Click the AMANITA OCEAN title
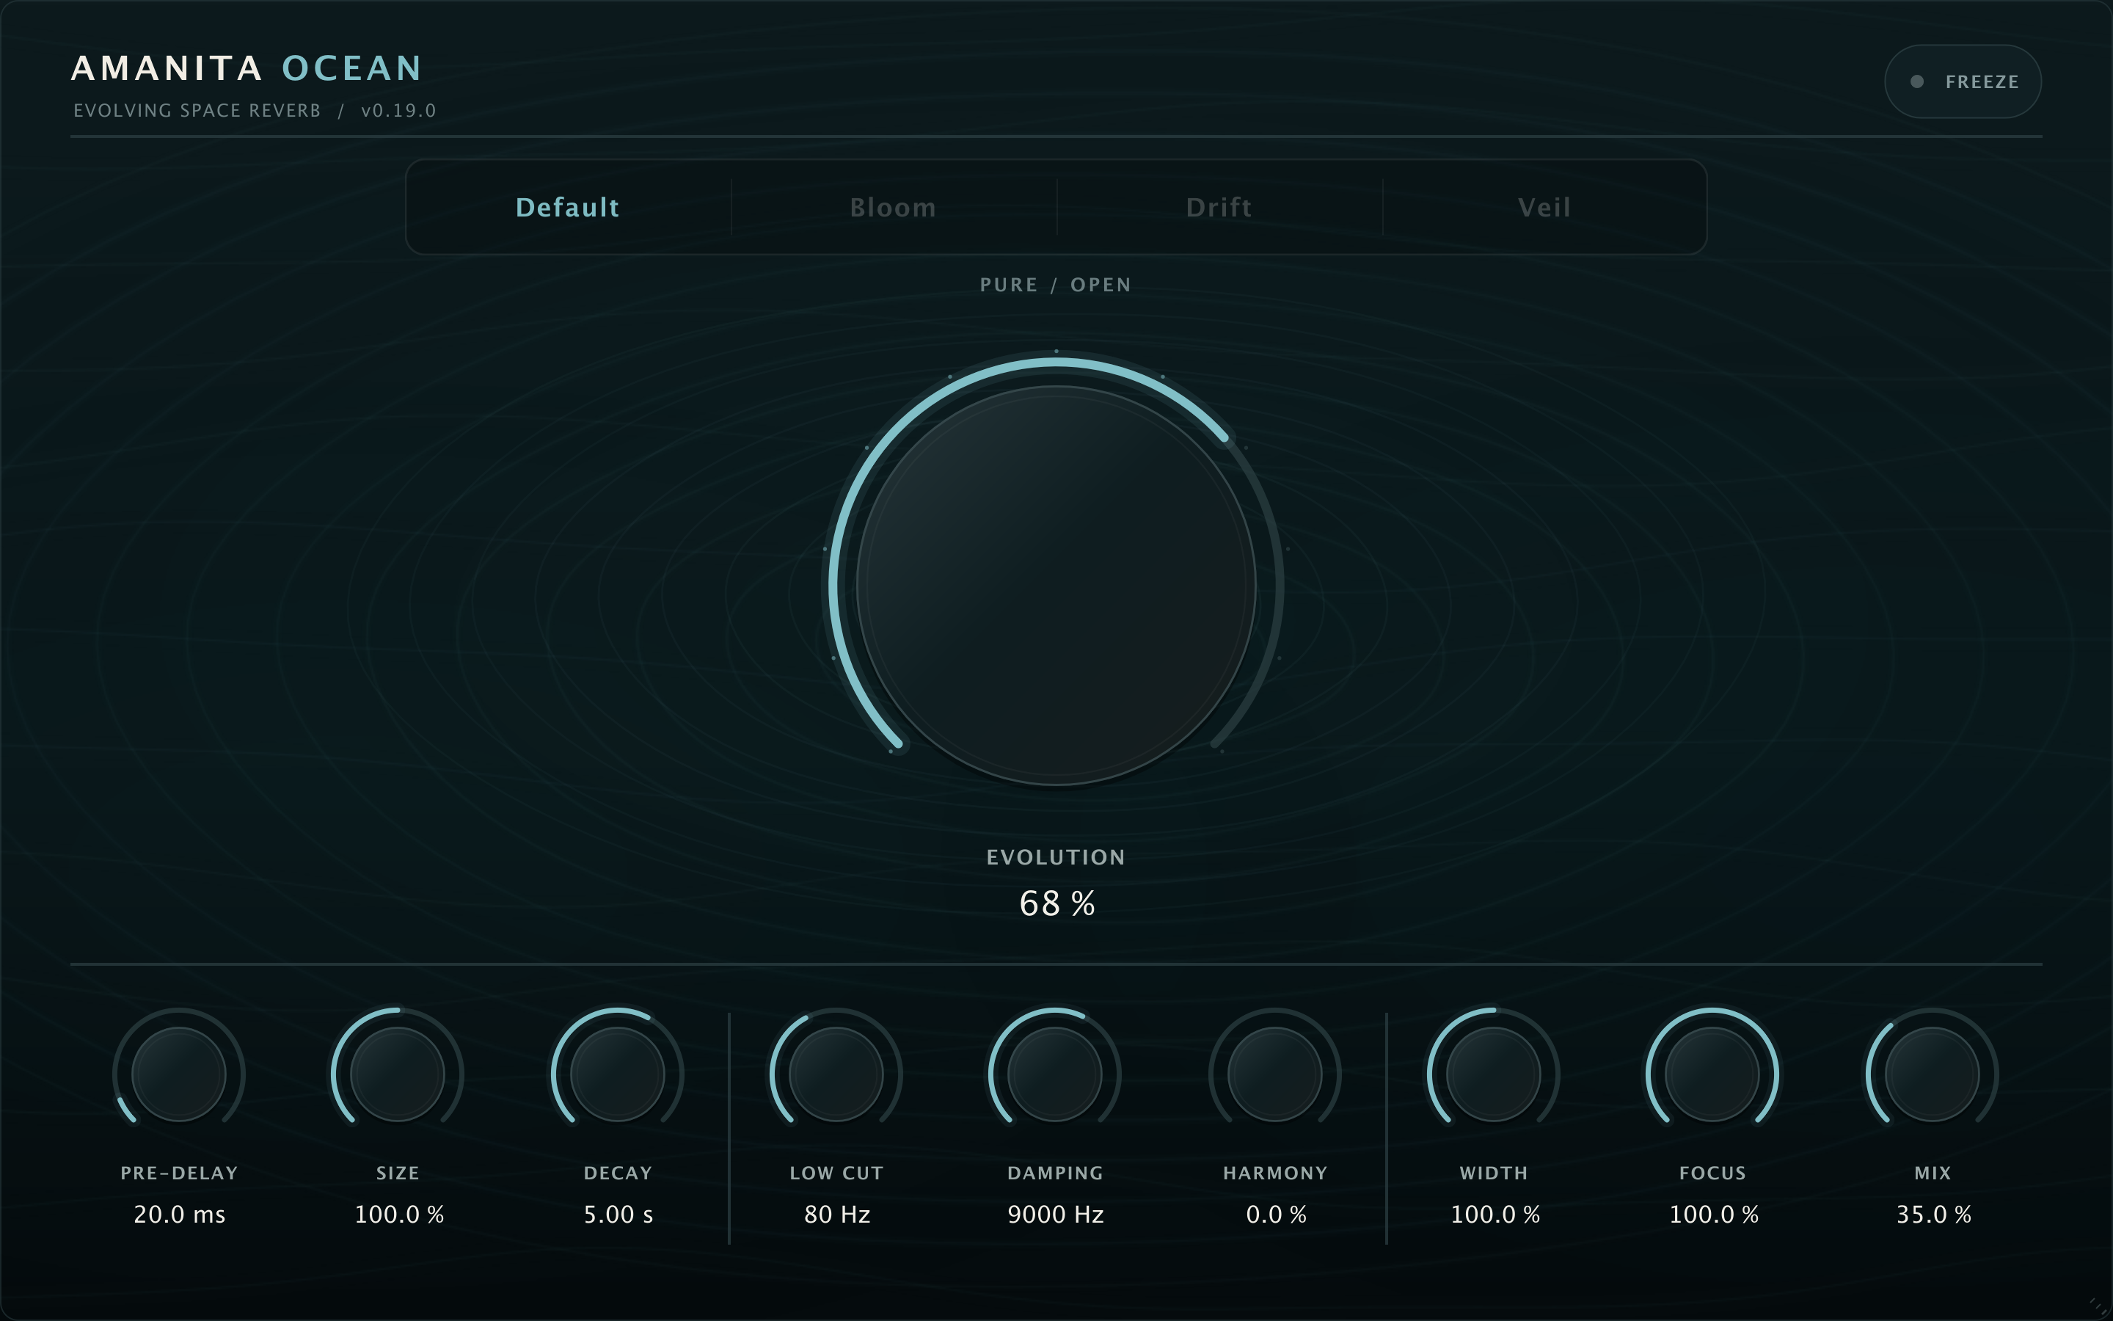 pos(247,68)
